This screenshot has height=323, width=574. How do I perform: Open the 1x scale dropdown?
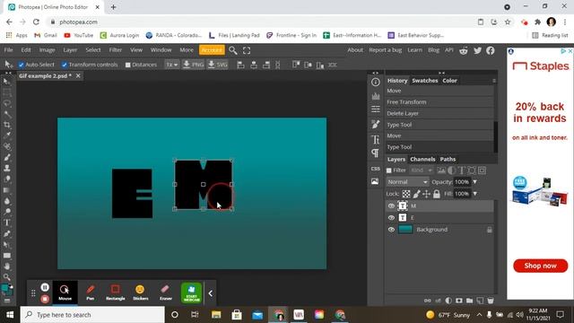171,65
